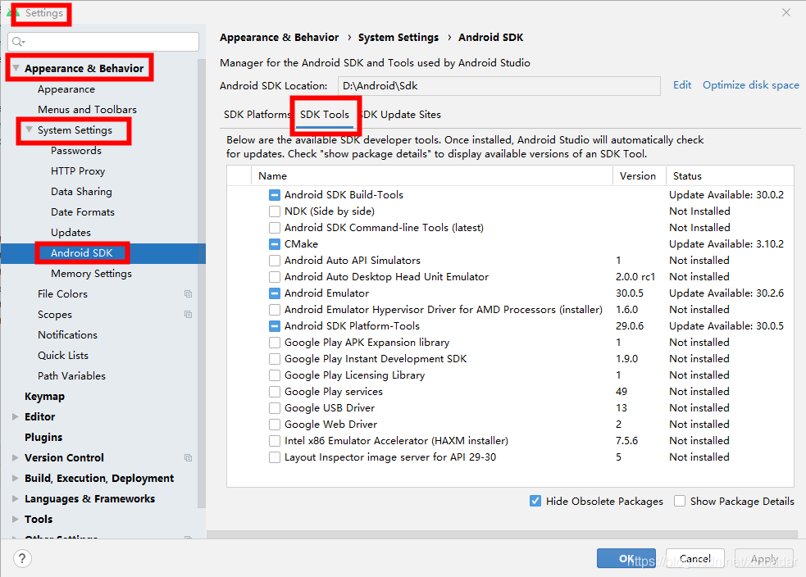Viewport: 806px width, 577px height.
Task: Toggle Android SDK Build-Tools checkbox
Action: pyautogui.click(x=275, y=195)
